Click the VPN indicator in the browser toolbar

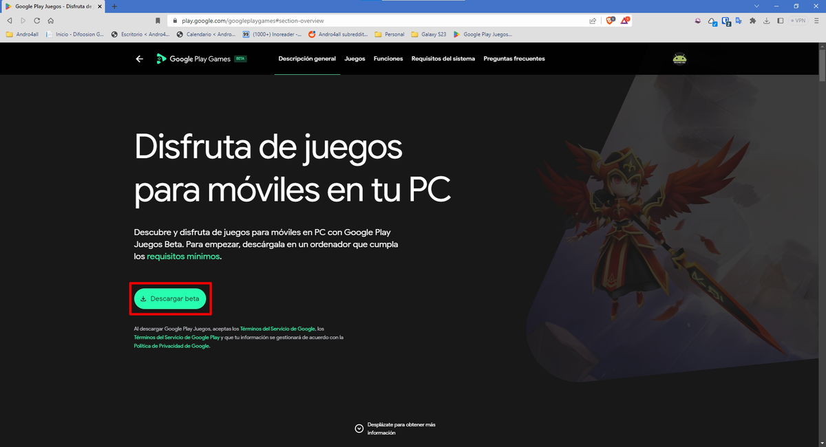click(797, 21)
